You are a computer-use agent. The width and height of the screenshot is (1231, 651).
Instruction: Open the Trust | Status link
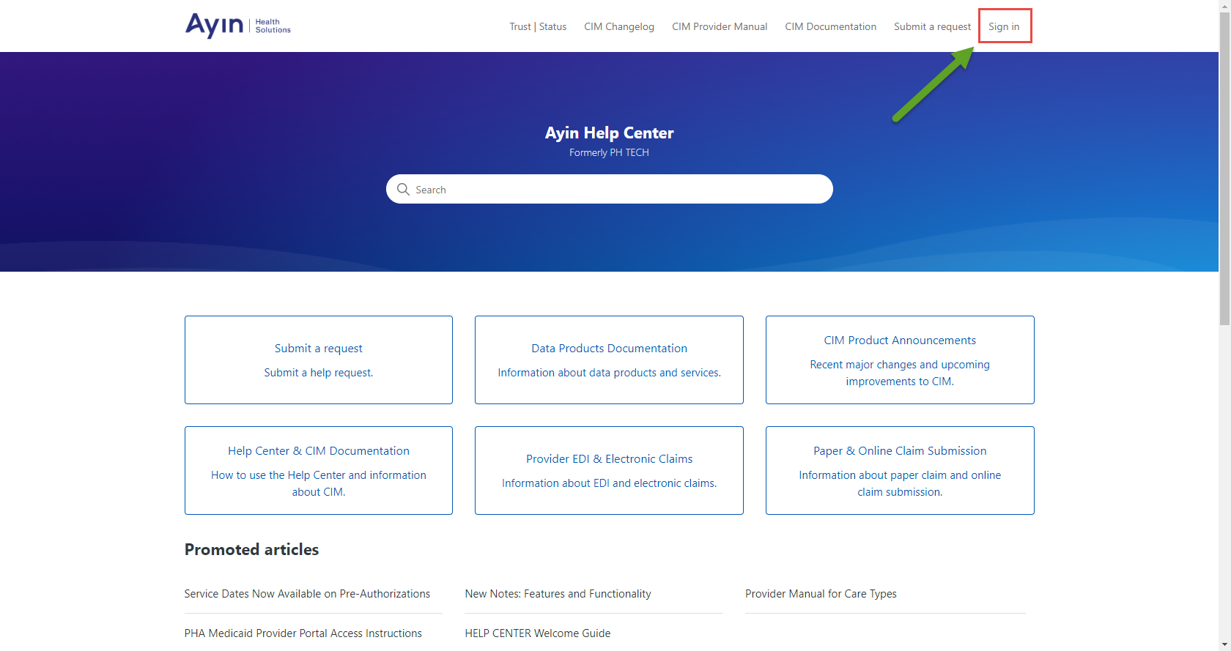pyautogui.click(x=538, y=26)
